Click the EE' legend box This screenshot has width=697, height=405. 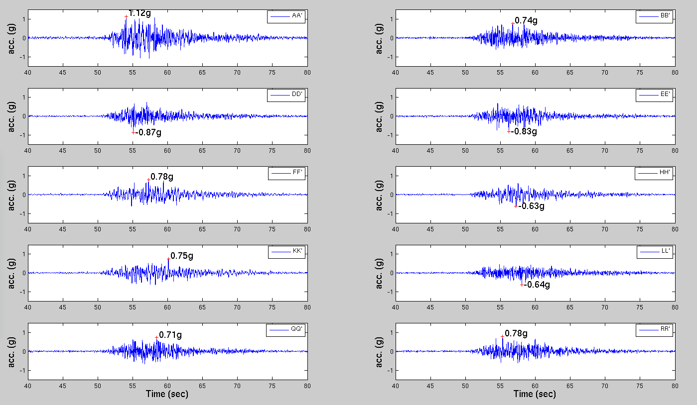(654, 95)
